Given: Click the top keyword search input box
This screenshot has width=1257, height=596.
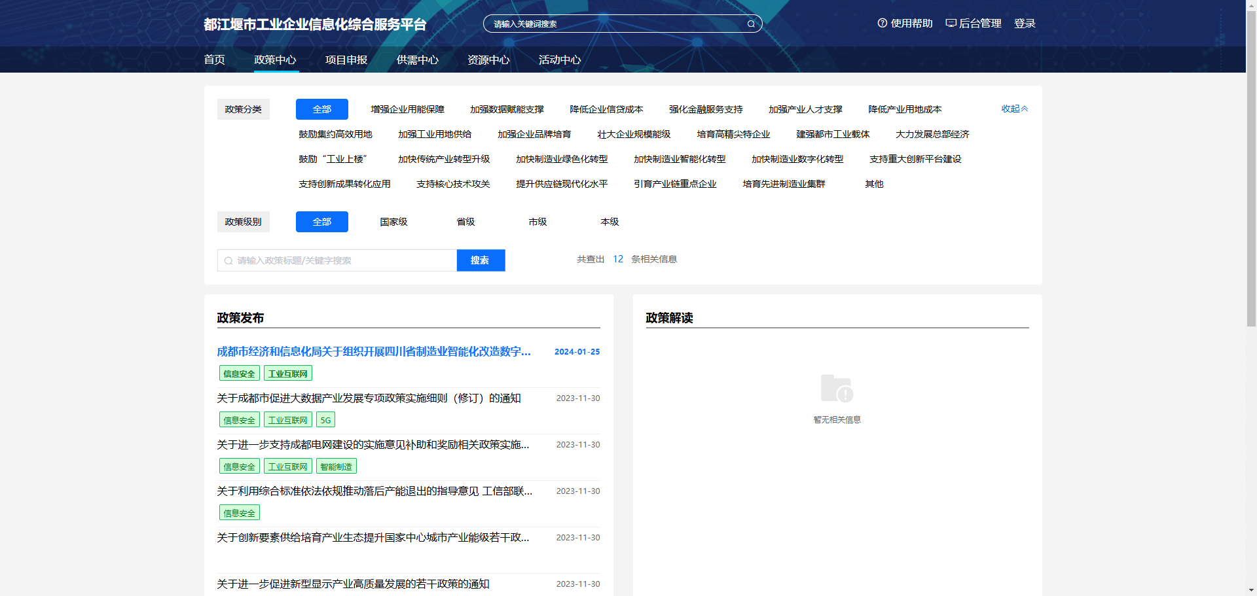Looking at the screenshot, I should tap(615, 24).
